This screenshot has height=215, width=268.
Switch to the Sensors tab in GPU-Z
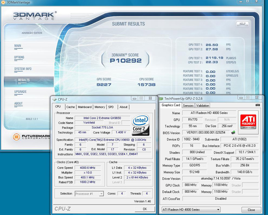pos(188,105)
